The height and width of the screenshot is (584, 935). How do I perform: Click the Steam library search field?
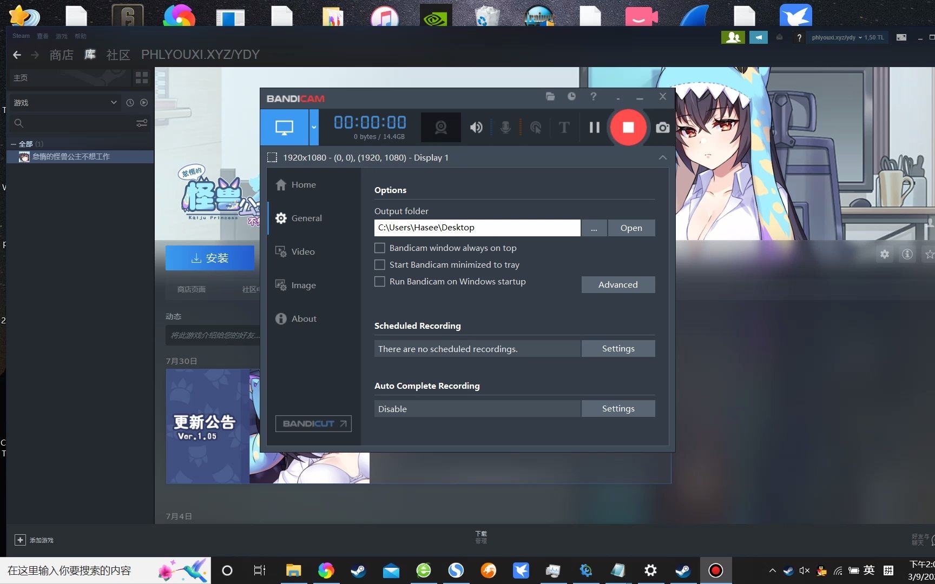pyautogui.click(x=72, y=123)
